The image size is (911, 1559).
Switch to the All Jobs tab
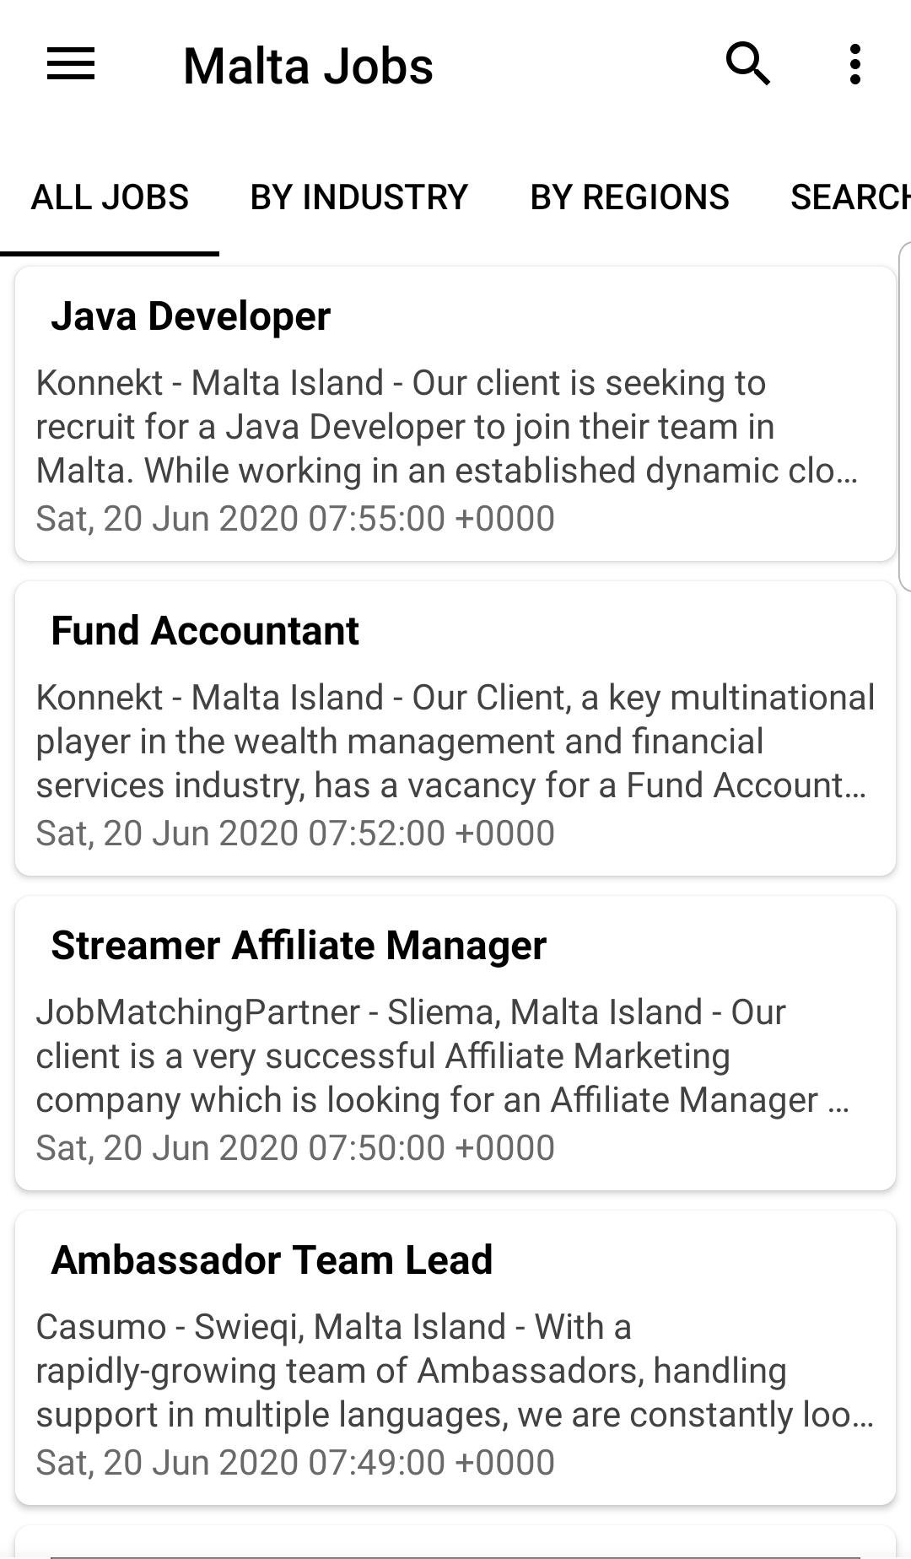point(110,197)
